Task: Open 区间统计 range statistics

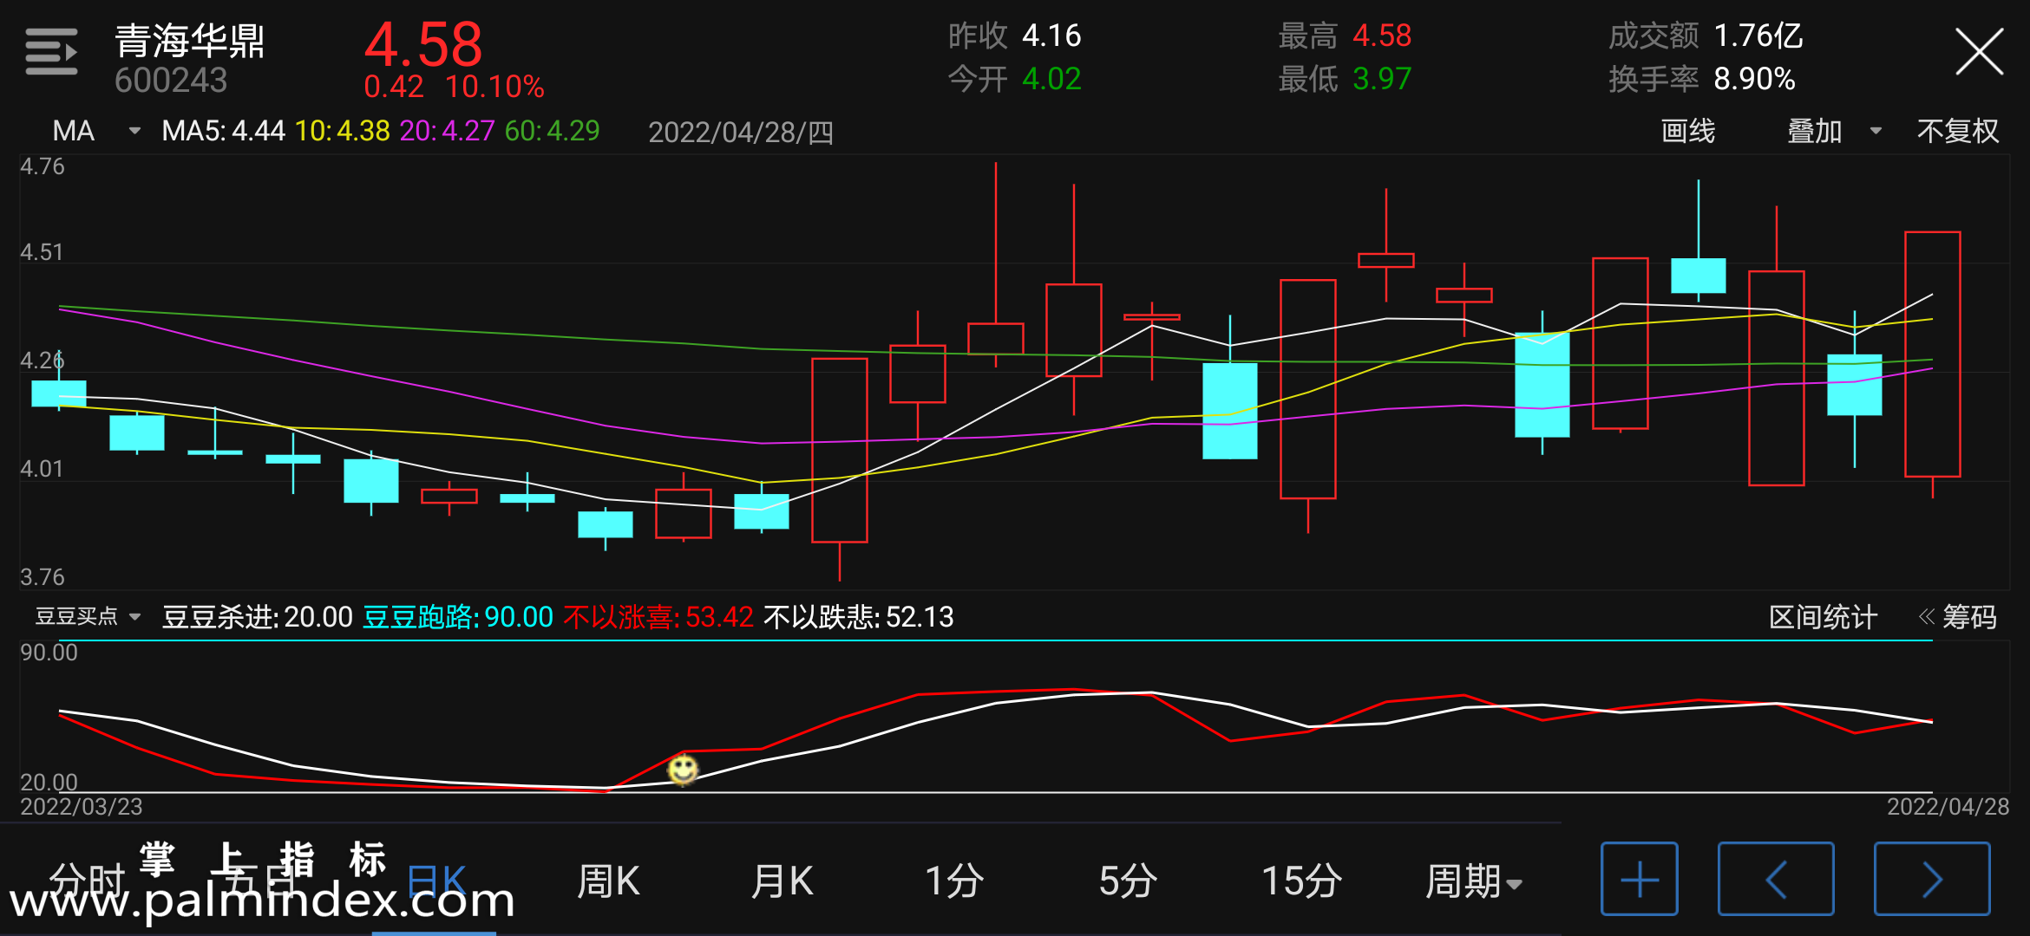Action: coord(1823,617)
